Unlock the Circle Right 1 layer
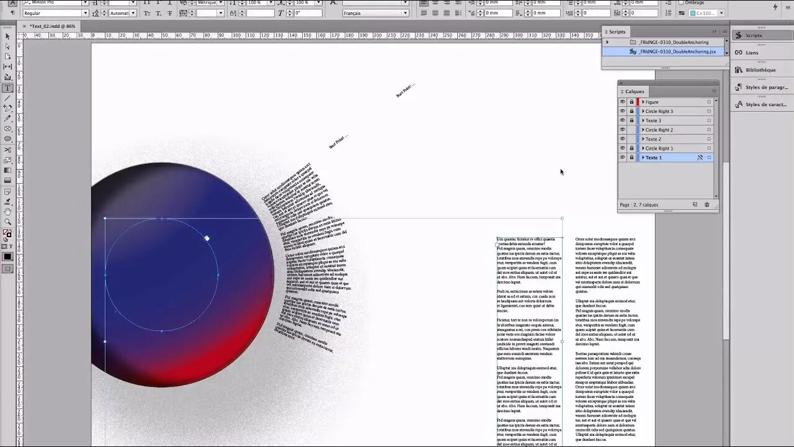Image resolution: width=794 pixels, height=447 pixels. click(x=631, y=148)
